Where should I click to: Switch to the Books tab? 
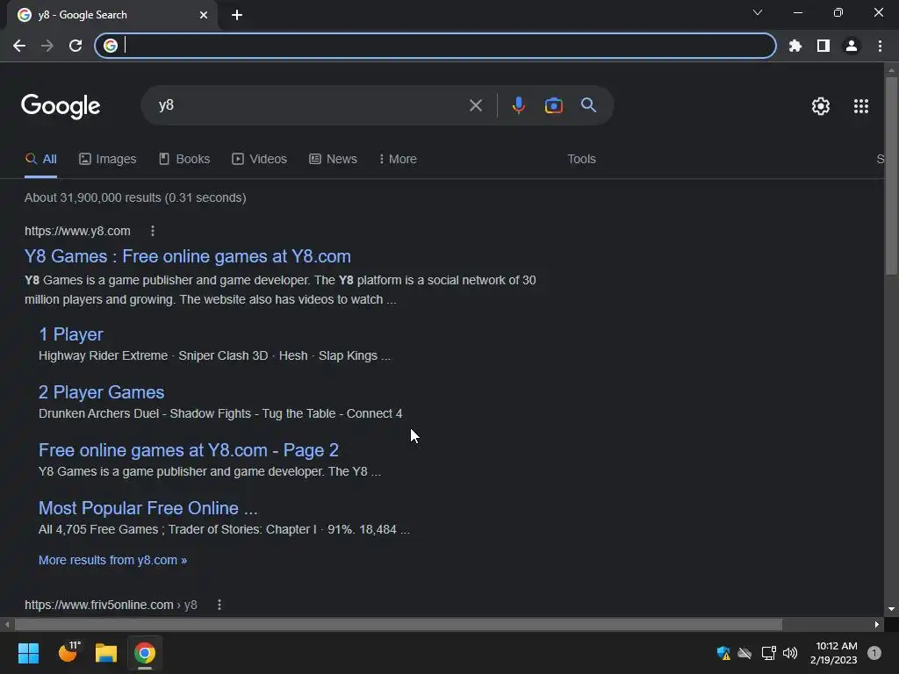pyautogui.click(x=184, y=160)
